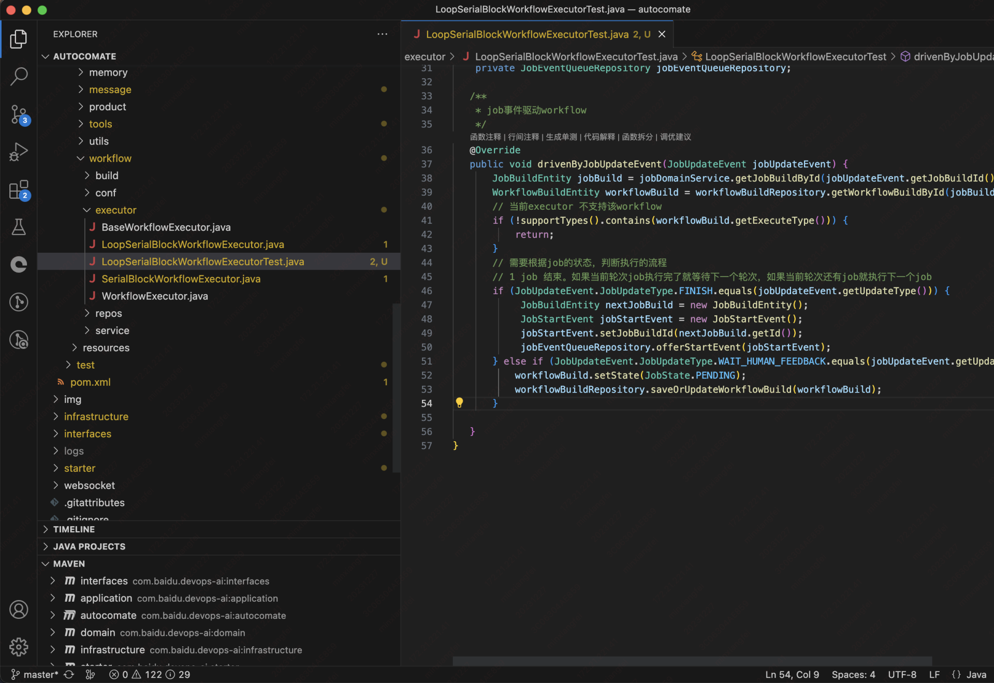Expand the websocket folder
This screenshot has height=683, width=994.
click(56, 485)
